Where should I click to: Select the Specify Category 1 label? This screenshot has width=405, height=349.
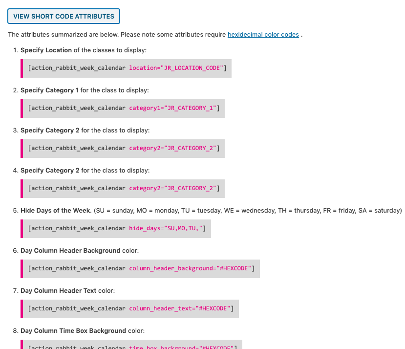click(x=49, y=90)
